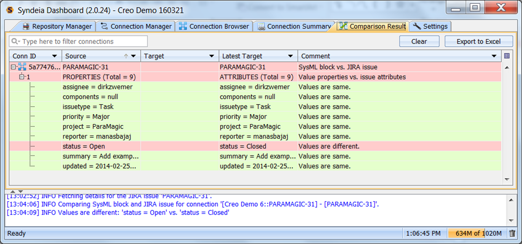Click the log panel scroll down arrow
This screenshot has width=522, height=244.
click(511, 220)
